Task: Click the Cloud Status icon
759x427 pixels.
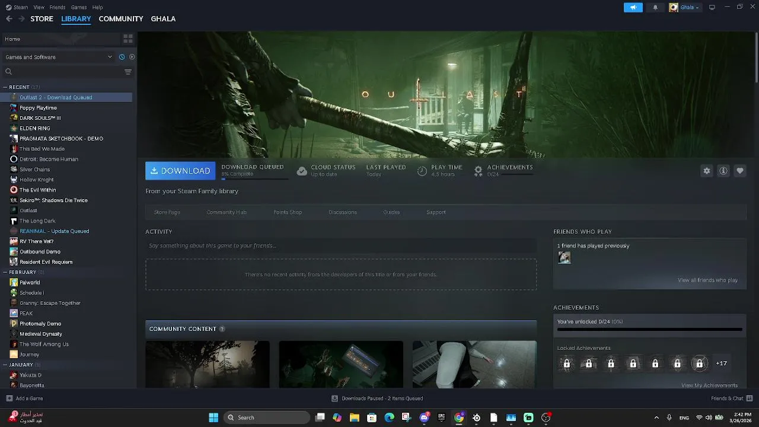Action: click(x=302, y=171)
